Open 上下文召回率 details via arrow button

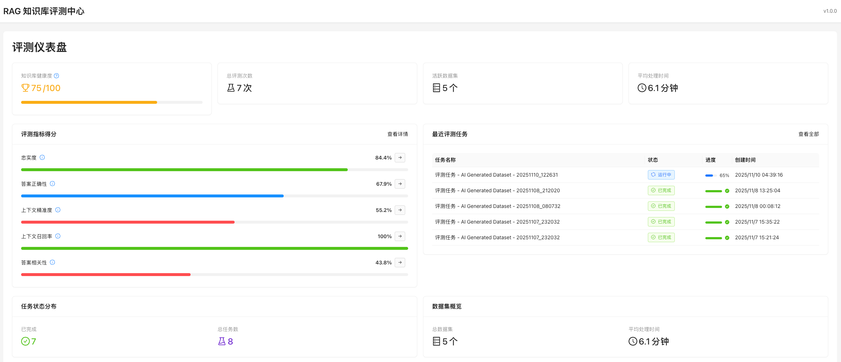[x=400, y=236]
